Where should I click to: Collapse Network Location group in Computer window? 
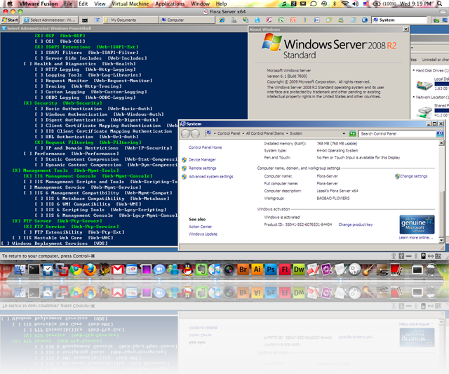(x=414, y=98)
